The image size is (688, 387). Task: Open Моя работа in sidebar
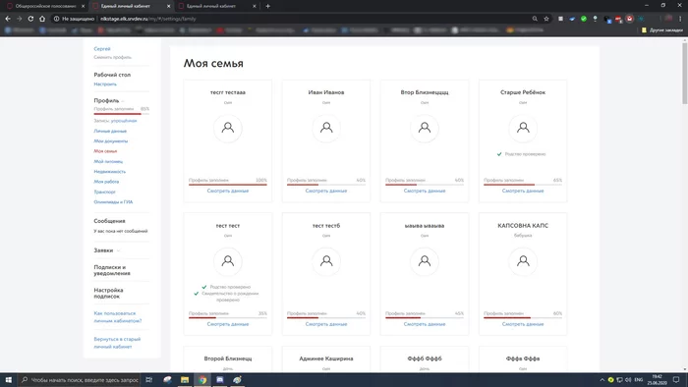[106, 182]
